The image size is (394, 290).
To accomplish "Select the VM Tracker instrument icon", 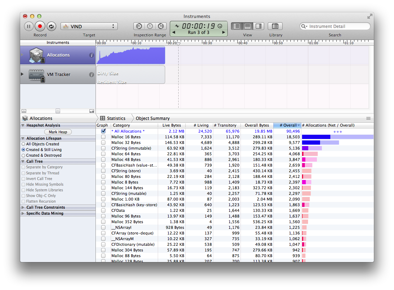I will pos(36,75).
